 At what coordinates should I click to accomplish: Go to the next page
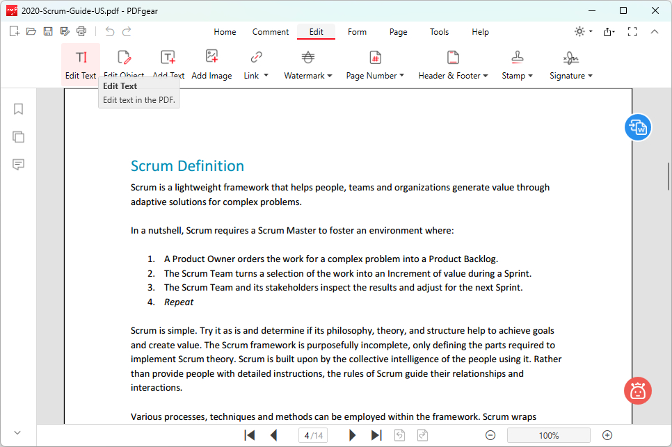tap(352, 435)
